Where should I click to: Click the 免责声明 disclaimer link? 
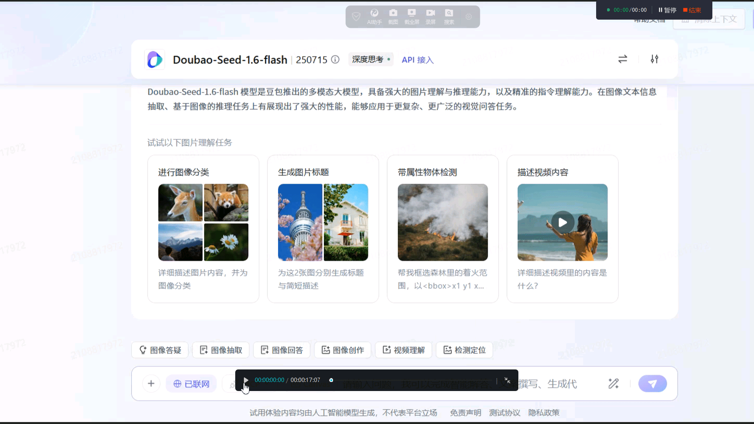[x=465, y=413]
